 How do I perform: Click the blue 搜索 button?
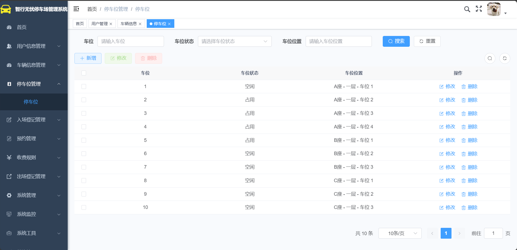click(396, 41)
